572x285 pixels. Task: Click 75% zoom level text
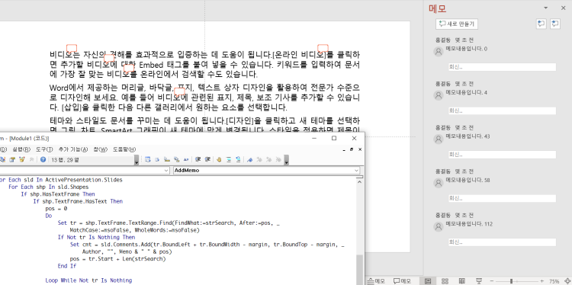point(554,281)
